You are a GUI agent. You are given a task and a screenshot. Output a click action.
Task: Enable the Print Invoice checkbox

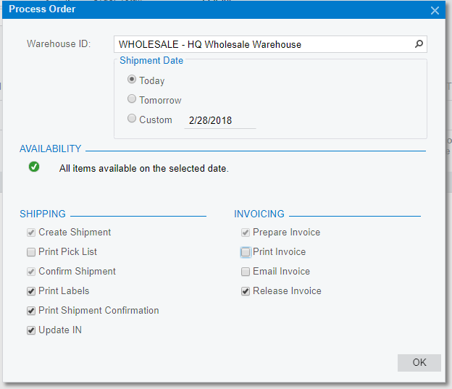pos(246,252)
